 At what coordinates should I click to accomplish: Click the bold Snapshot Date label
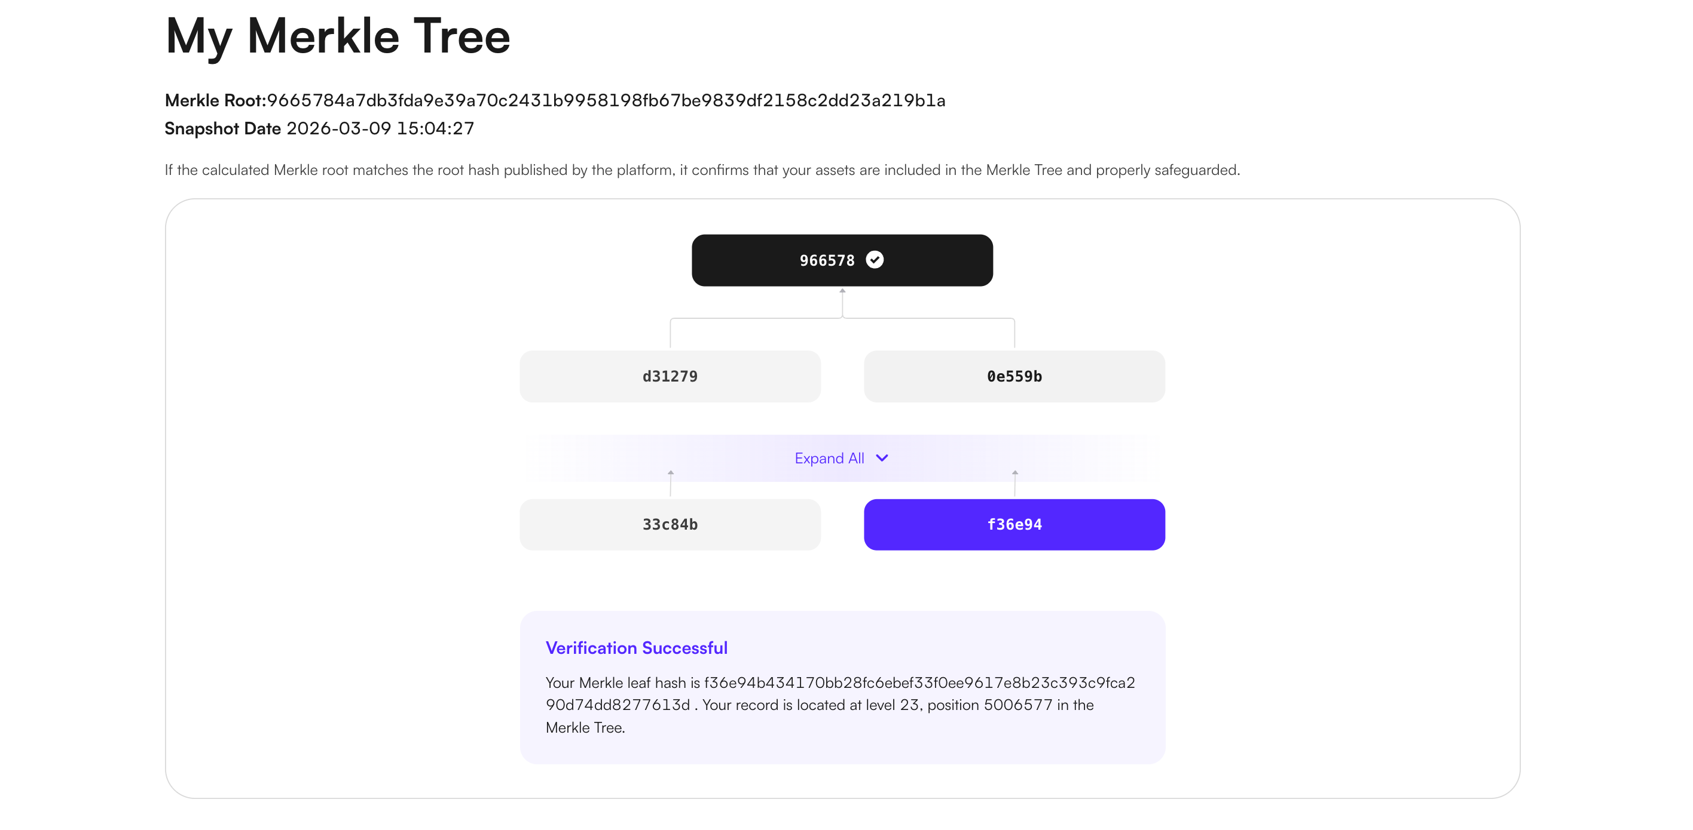tap(222, 129)
